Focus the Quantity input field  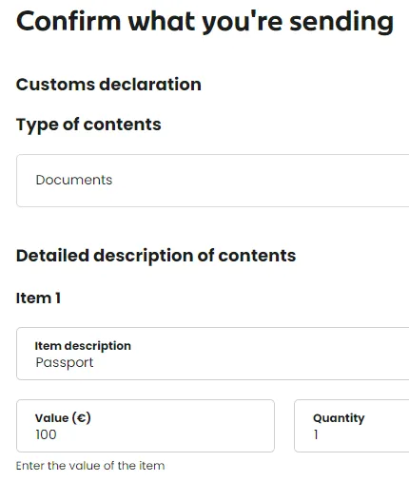click(352, 426)
